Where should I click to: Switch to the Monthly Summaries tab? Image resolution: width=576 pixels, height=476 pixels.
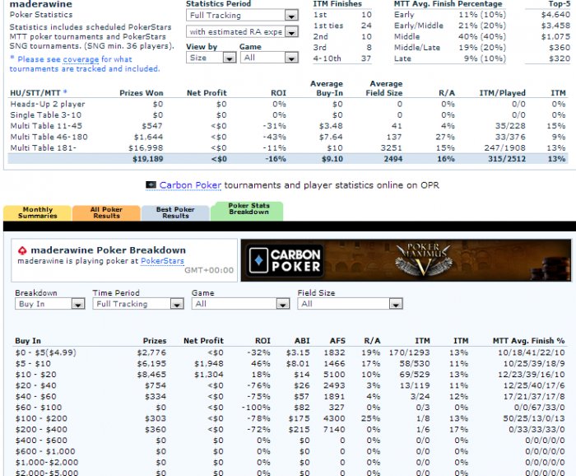pos(38,212)
